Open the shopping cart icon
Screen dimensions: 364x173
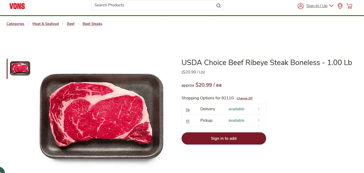350,6
